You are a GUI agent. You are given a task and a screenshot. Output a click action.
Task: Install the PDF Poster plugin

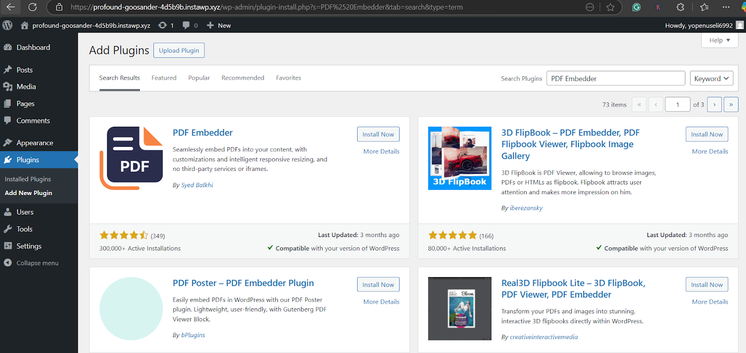point(378,285)
